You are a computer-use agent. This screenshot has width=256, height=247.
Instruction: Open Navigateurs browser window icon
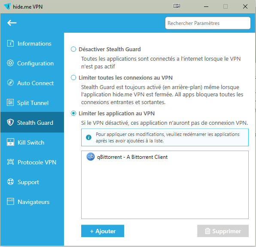click(10, 201)
